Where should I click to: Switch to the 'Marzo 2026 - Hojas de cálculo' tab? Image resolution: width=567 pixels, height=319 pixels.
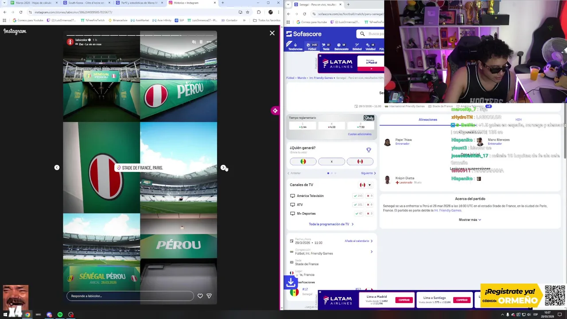click(33, 3)
